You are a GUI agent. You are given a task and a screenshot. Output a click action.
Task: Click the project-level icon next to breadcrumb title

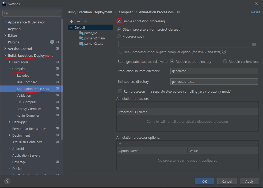pyautogui.click(x=179, y=12)
